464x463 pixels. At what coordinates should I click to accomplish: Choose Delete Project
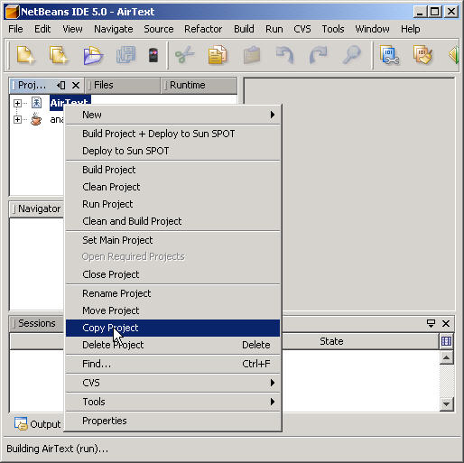click(173, 345)
